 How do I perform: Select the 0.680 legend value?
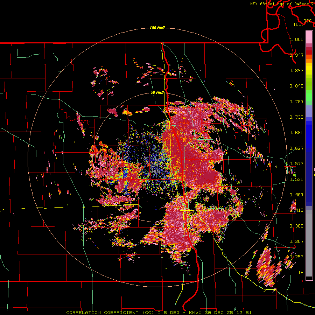(296, 133)
